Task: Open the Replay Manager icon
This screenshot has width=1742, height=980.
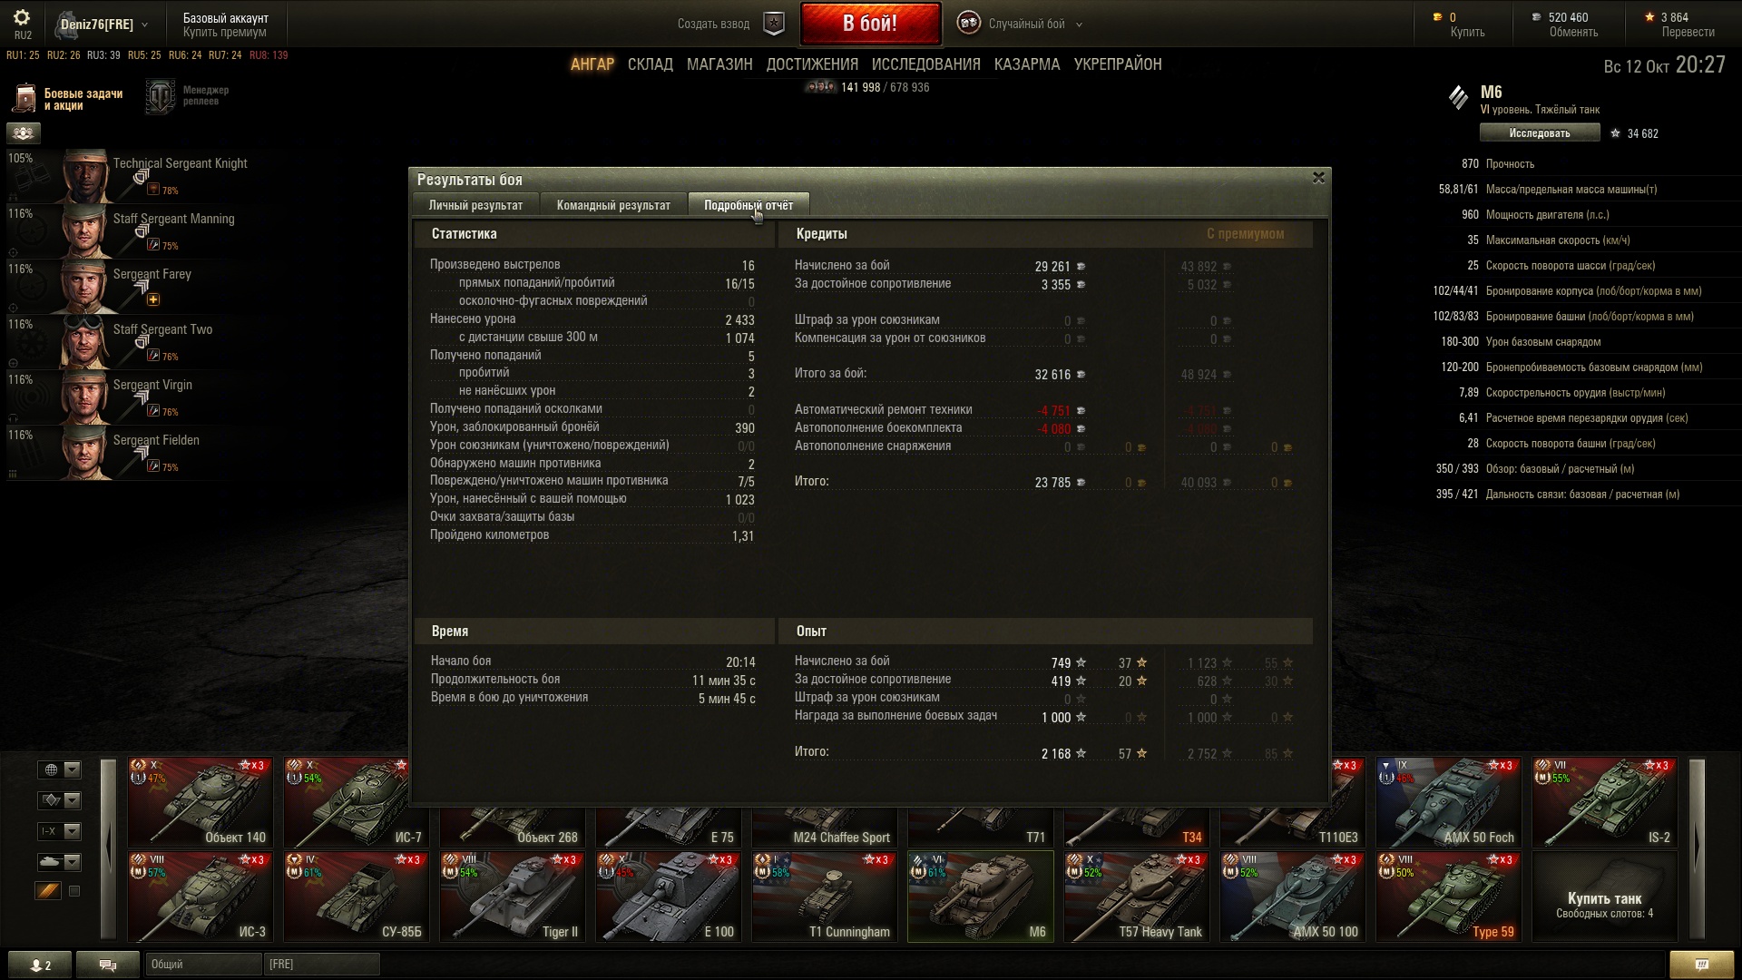Action: pyautogui.click(x=161, y=96)
